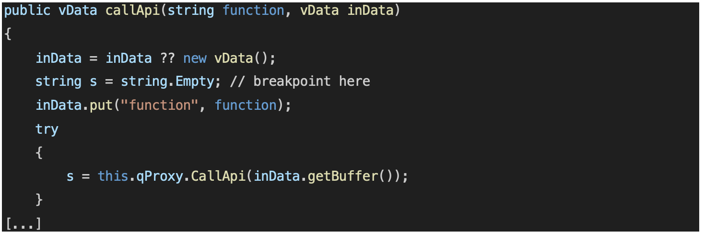Image resolution: width=704 pixels, height=233 pixels.
Task: Click the vData return type
Action: 77,11
